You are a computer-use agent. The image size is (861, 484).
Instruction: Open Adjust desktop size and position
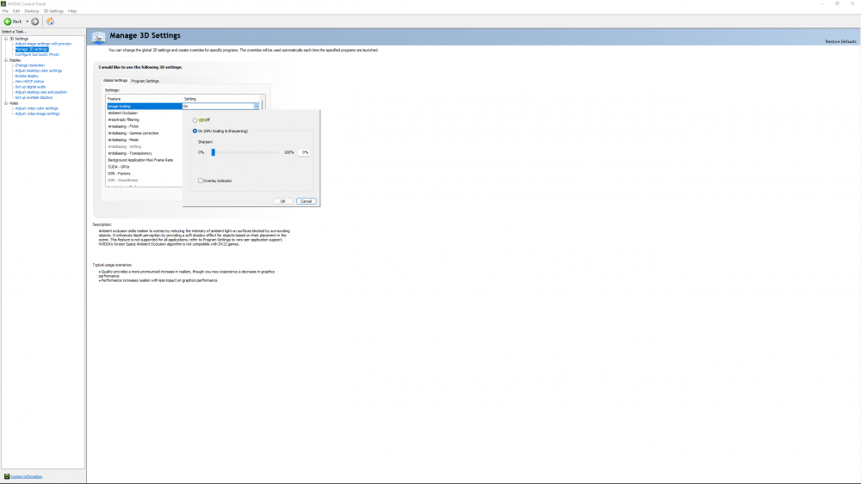click(40, 92)
